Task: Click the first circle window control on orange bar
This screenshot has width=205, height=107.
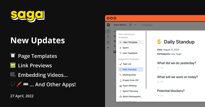Action: pos(108,18)
